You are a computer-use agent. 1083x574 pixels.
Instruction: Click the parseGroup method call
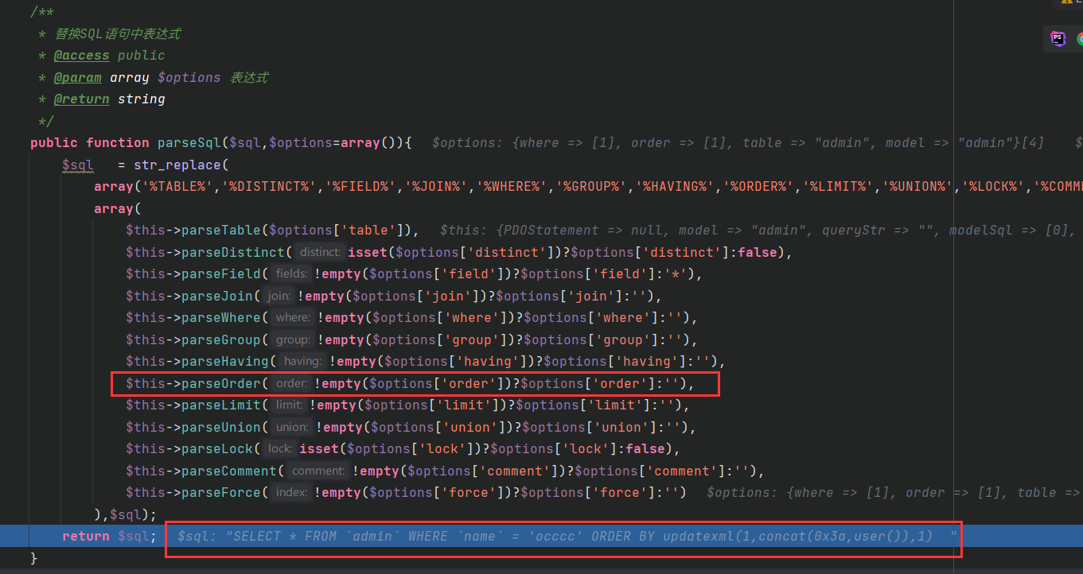221,340
